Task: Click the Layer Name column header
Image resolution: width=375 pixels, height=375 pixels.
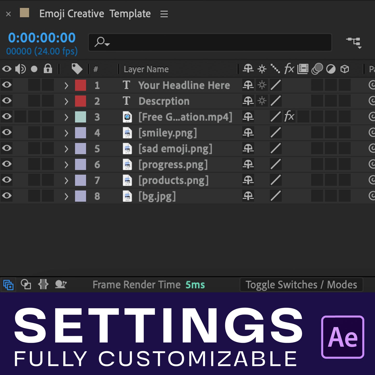Action: pyautogui.click(x=146, y=69)
